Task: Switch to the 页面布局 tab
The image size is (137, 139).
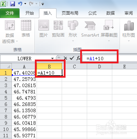Action: click(x=70, y=13)
